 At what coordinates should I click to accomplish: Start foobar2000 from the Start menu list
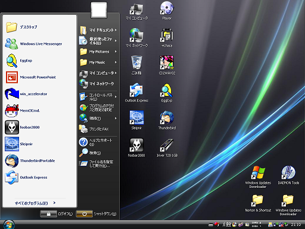(x=40, y=127)
